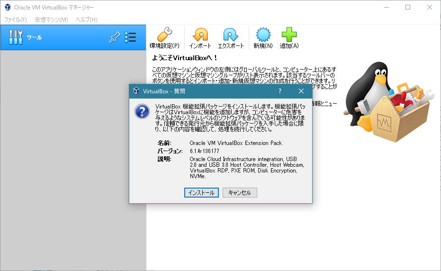The width and height of the screenshot is (441, 271).
Task: Open the 仮想マシン(M) menu
Action: 51,20
